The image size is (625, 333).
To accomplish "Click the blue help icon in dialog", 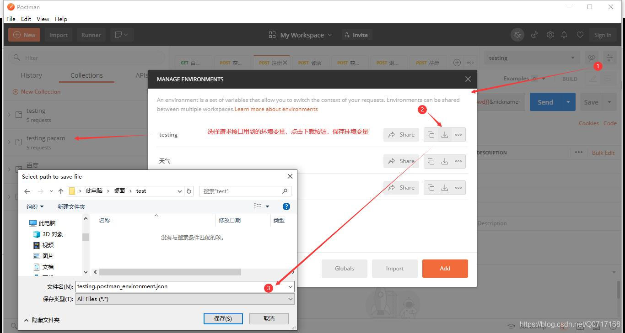I will tap(286, 206).
